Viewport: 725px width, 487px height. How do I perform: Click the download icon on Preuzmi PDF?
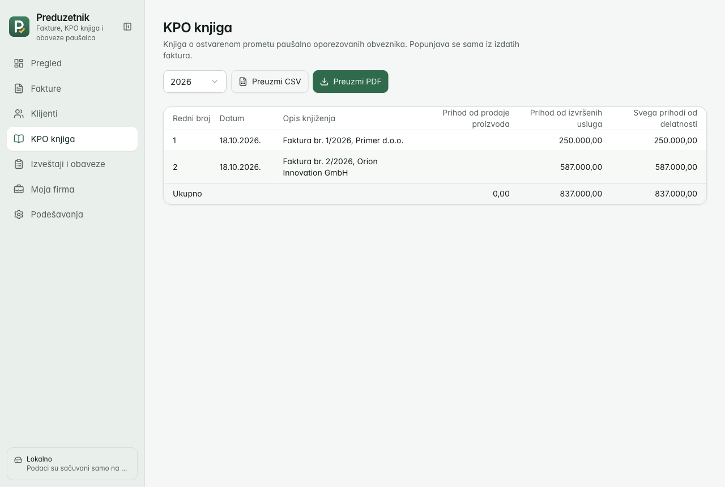click(x=325, y=82)
